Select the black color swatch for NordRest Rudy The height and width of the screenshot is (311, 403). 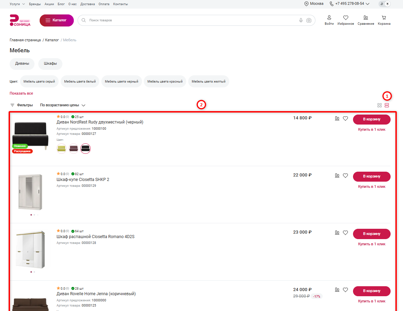point(85,149)
